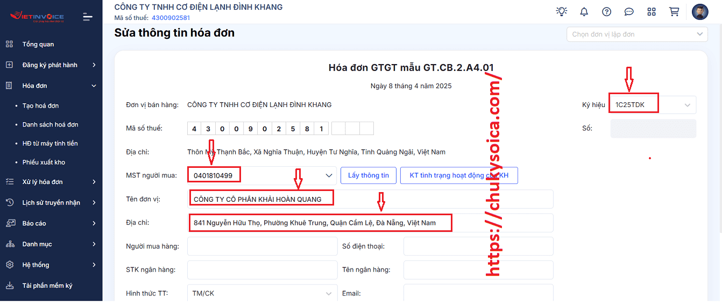The width and height of the screenshot is (722, 304).
Task: Open the Danh mục menu
Action: pos(51,244)
